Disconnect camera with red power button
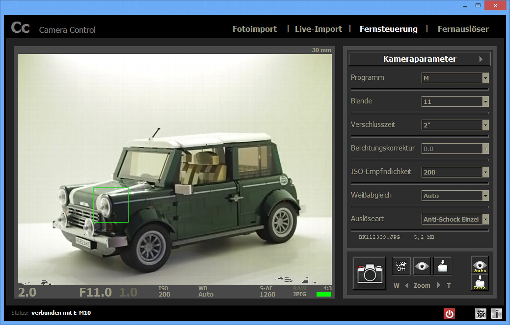The width and height of the screenshot is (510, 325). 449,314
